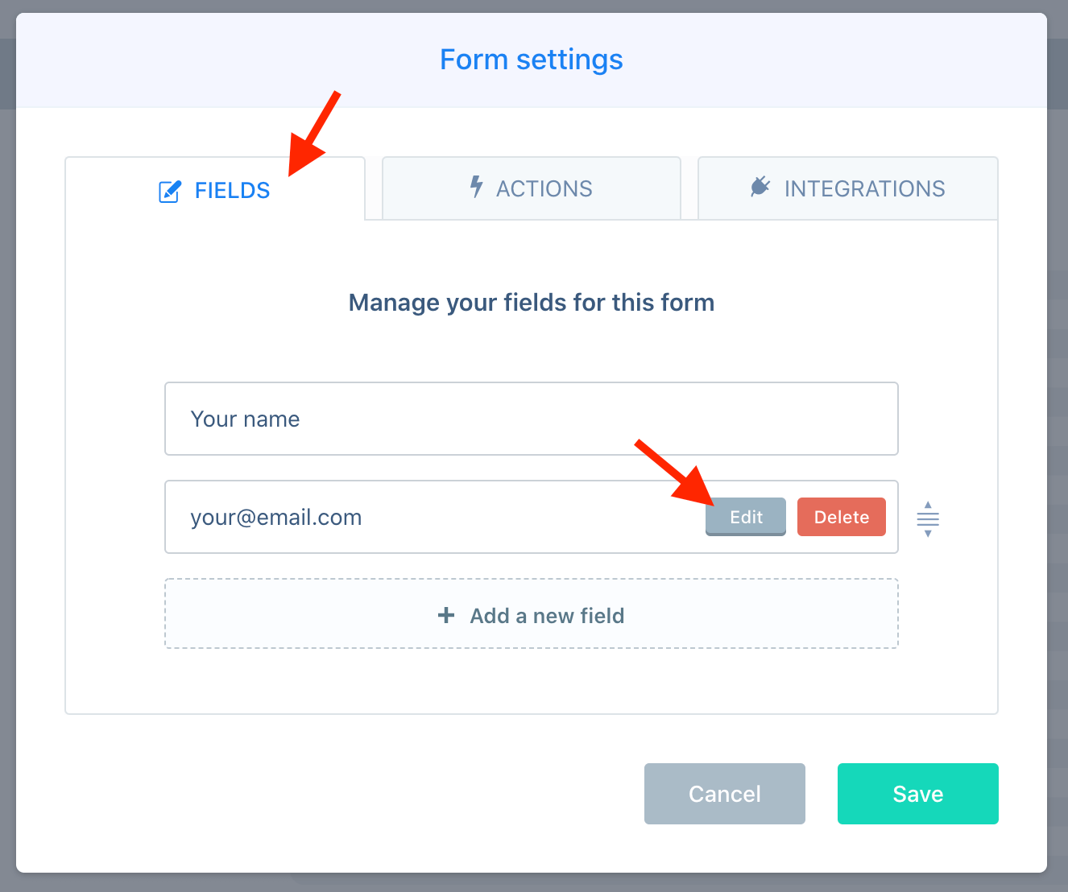
Task: Click the reorder handle lines beside the email field
Action: tap(928, 519)
